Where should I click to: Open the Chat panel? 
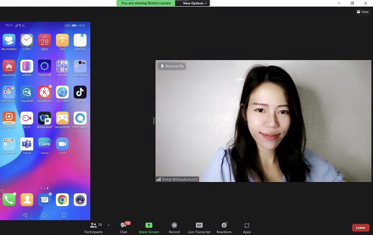(124, 228)
